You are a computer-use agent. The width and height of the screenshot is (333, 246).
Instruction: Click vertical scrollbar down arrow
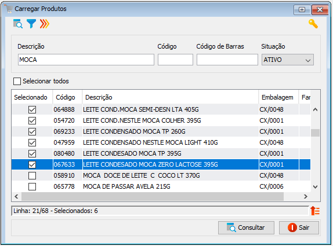pos(316,187)
